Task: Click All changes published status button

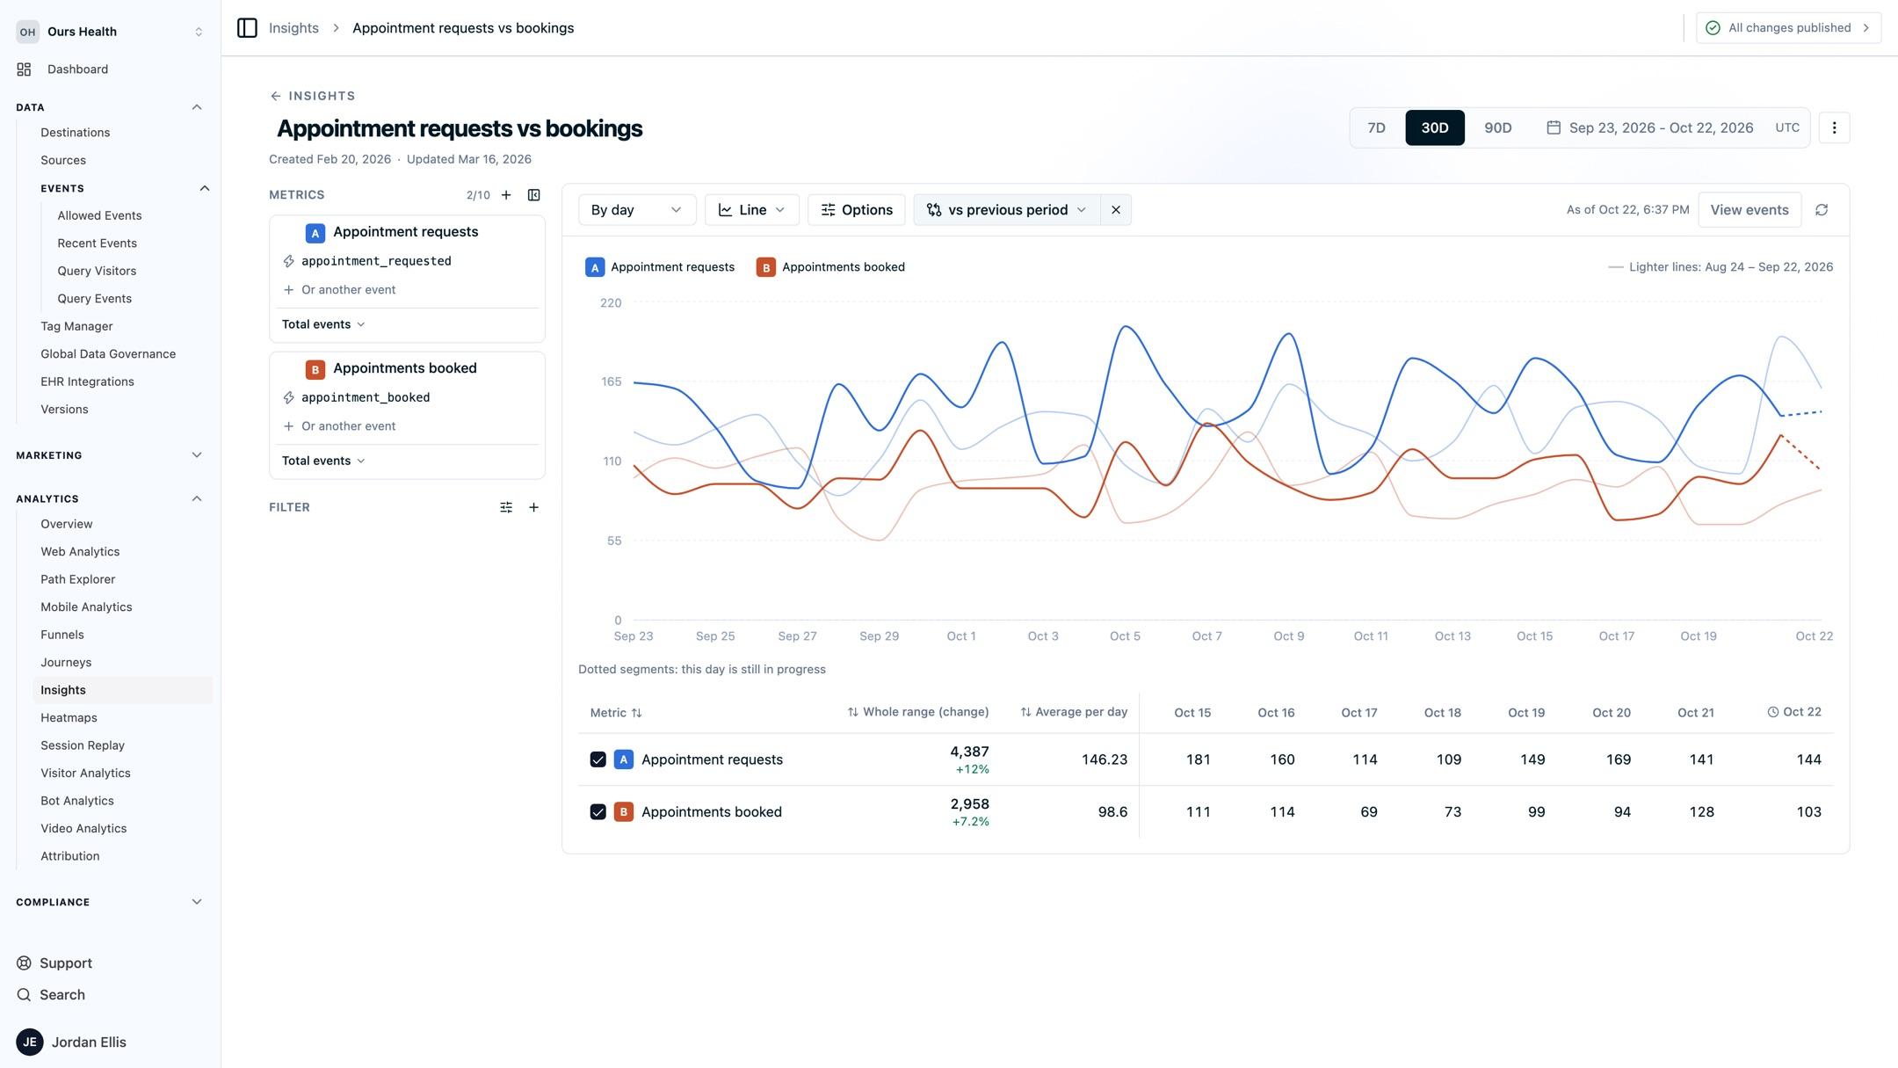Action: pyautogui.click(x=1788, y=28)
